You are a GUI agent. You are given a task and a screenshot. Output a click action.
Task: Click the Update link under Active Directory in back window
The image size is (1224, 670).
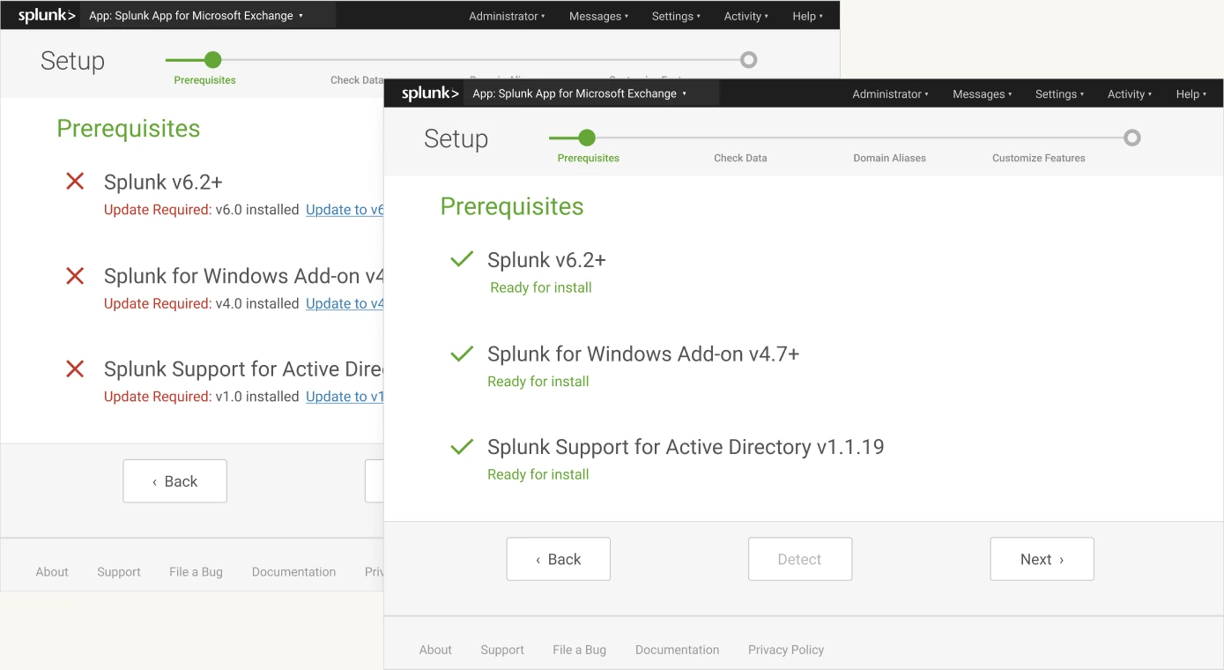[x=345, y=397]
